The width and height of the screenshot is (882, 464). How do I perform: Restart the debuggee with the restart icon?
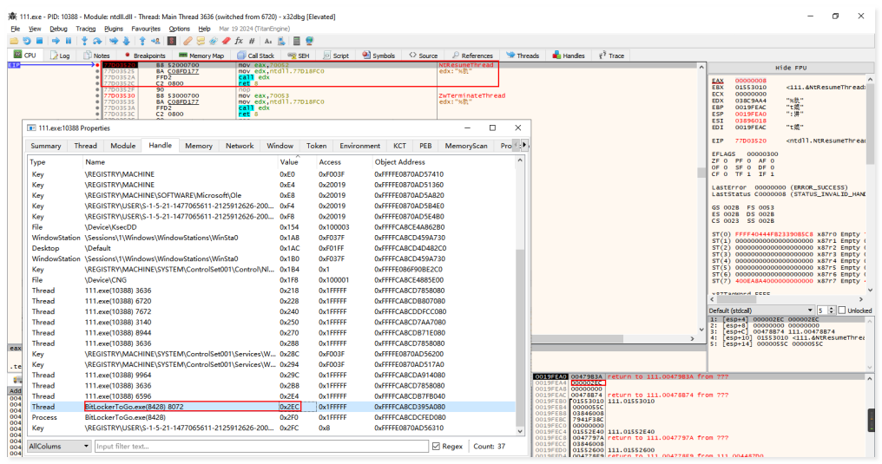(x=27, y=41)
